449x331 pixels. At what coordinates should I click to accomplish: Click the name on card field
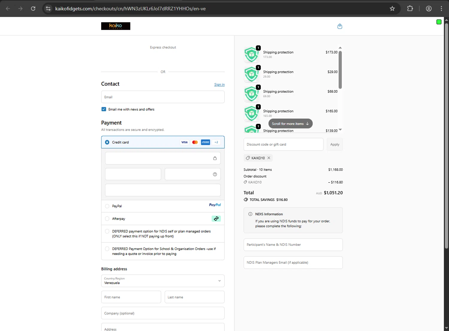(x=163, y=190)
